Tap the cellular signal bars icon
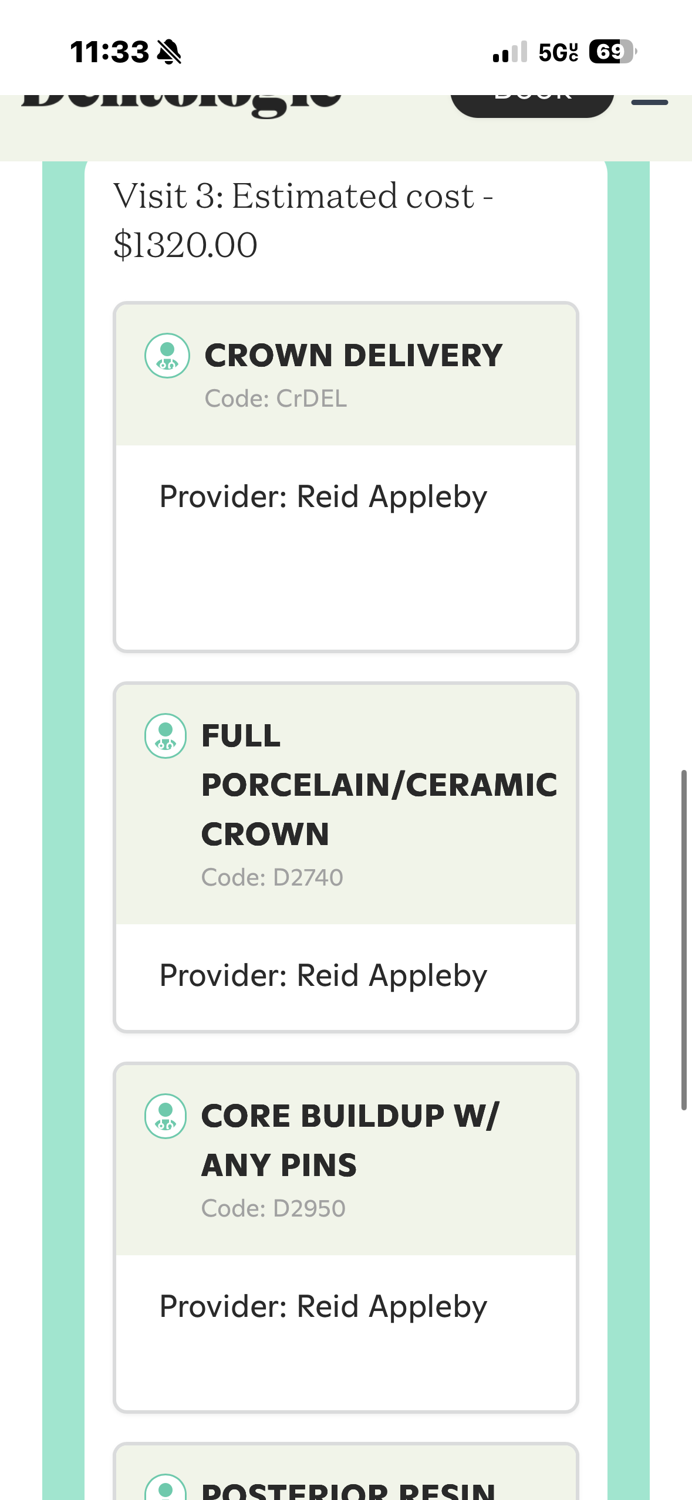The height and width of the screenshot is (1500, 692). click(509, 52)
